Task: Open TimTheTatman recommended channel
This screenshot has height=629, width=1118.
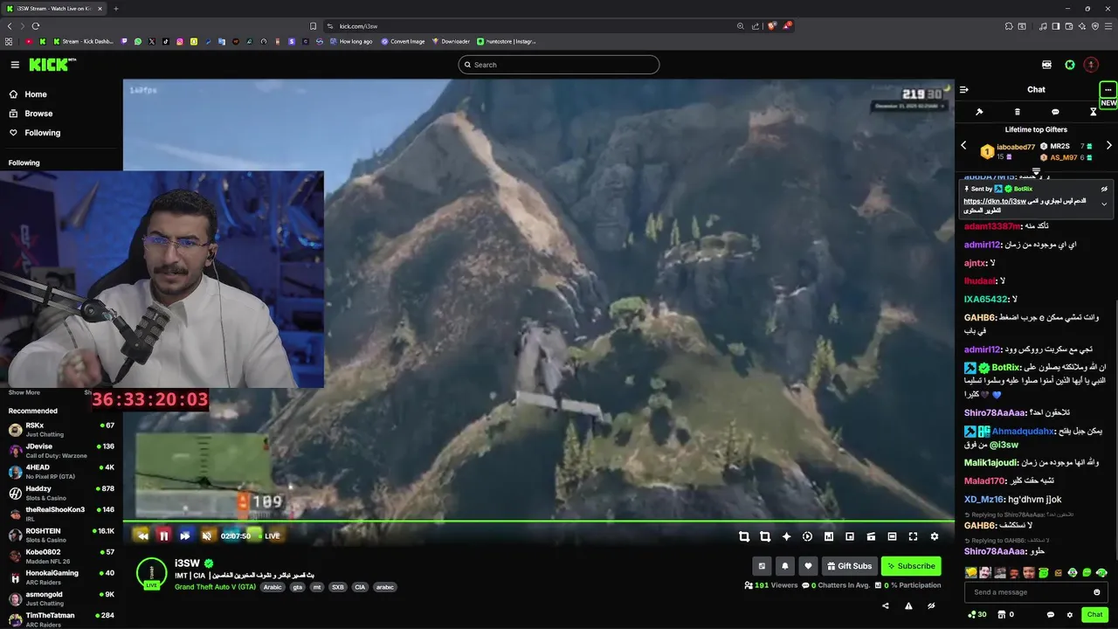Action: coord(61,619)
